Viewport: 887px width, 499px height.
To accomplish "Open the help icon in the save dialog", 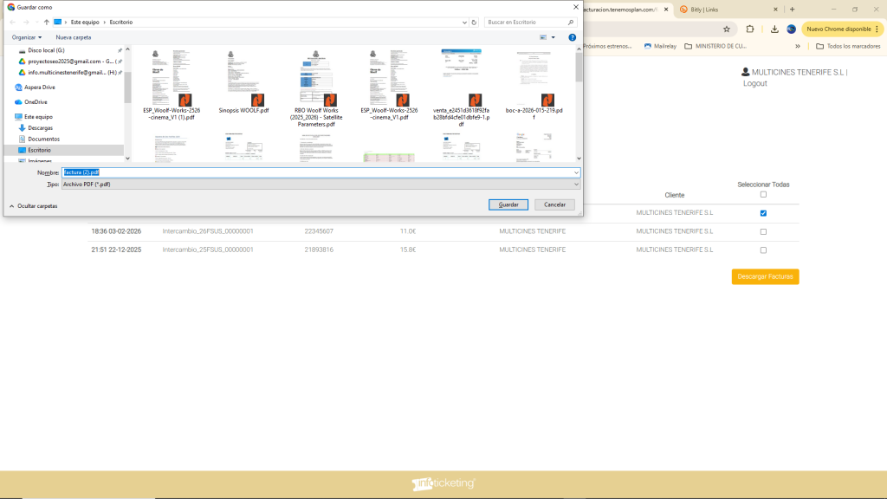I will click(572, 37).
